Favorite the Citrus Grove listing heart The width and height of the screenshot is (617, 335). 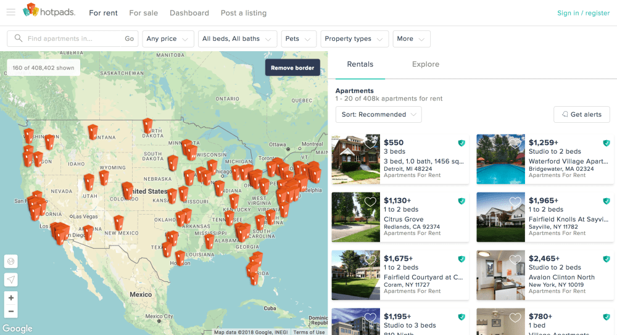tap(370, 202)
